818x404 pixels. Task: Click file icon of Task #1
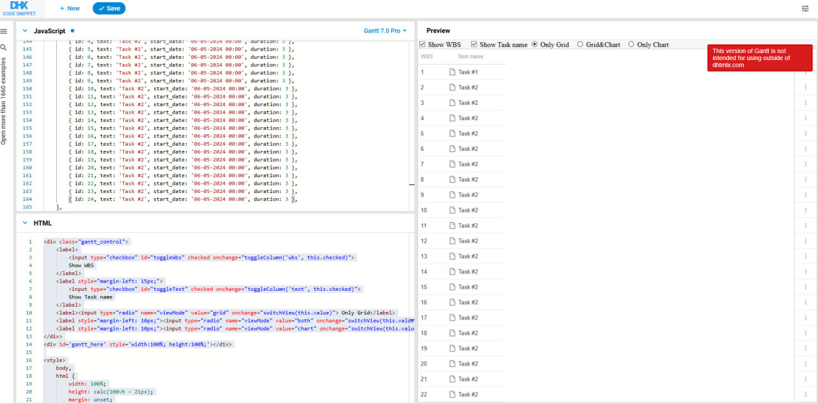452,72
